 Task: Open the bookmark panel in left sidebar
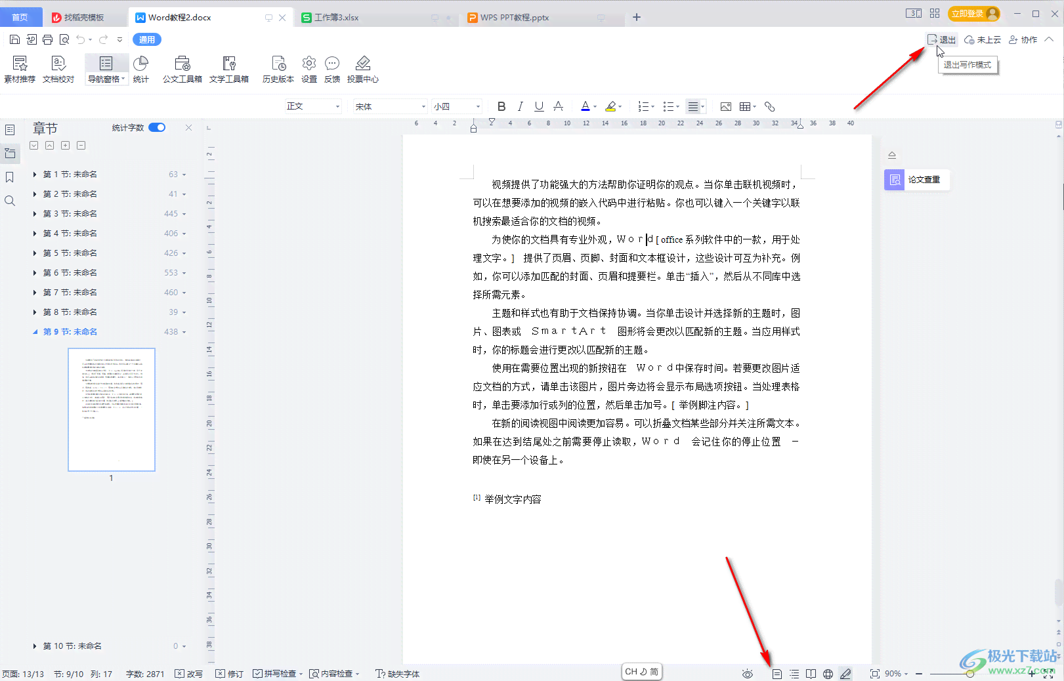(10, 177)
